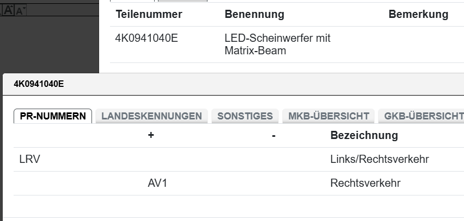
Task: Select the SONSTIGES tab
Action: click(x=245, y=116)
